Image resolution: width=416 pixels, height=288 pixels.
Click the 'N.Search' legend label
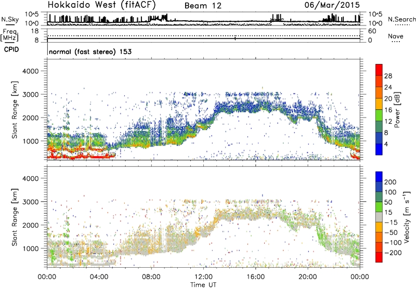401,19
